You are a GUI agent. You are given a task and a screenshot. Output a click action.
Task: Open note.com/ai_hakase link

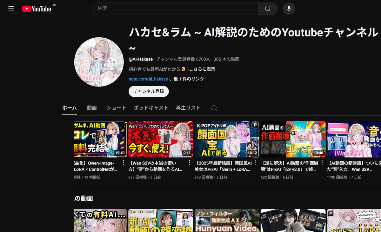[x=148, y=79]
